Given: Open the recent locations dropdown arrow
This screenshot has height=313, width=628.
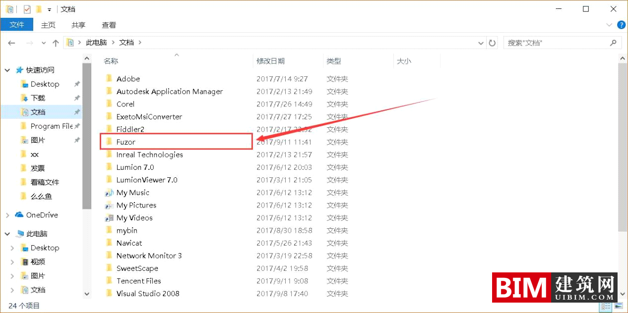Looking at the screenshot, I should tap(44, 43).
